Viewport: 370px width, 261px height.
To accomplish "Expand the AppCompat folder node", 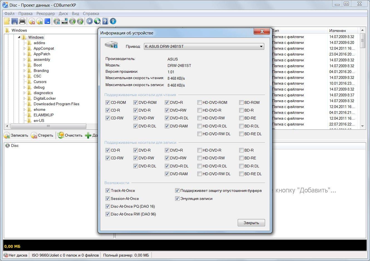I will click(24, 48).
